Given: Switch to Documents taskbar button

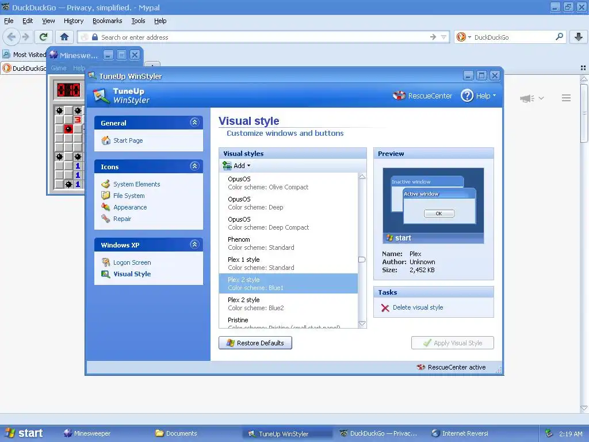Looking at the screenshot, I should coord(177,433).
